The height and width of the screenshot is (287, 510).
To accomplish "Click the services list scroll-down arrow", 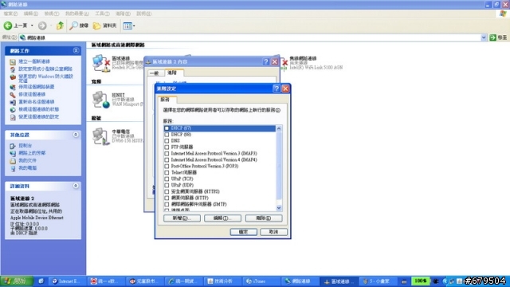I will coord(279,208).
